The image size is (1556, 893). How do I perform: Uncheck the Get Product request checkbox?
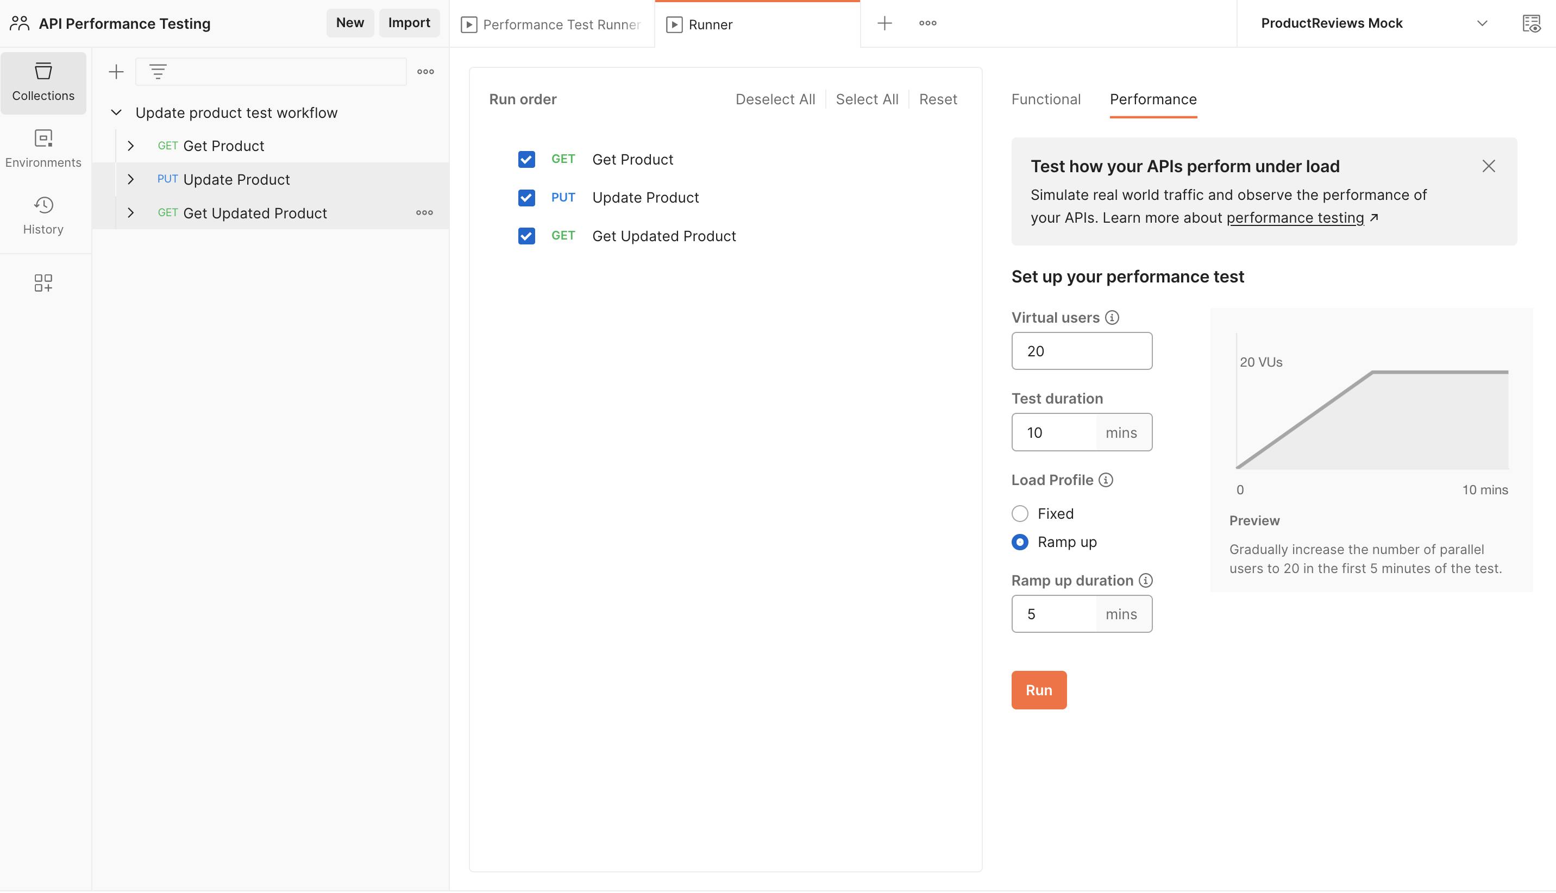[x=526, y=160]
